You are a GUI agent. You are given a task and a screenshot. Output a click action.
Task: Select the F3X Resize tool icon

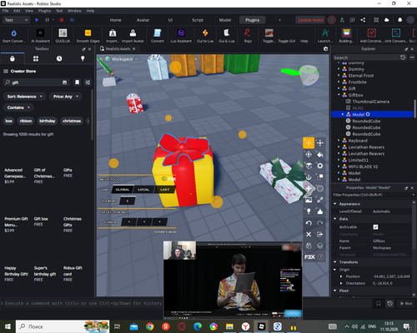point(320,143)
